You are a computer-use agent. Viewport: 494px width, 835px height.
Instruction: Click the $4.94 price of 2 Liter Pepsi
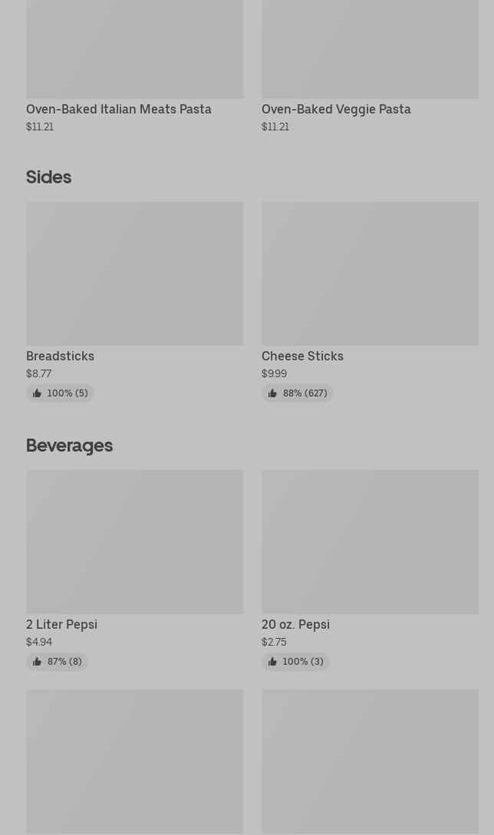pyautogui.click(x=39, y=642)
